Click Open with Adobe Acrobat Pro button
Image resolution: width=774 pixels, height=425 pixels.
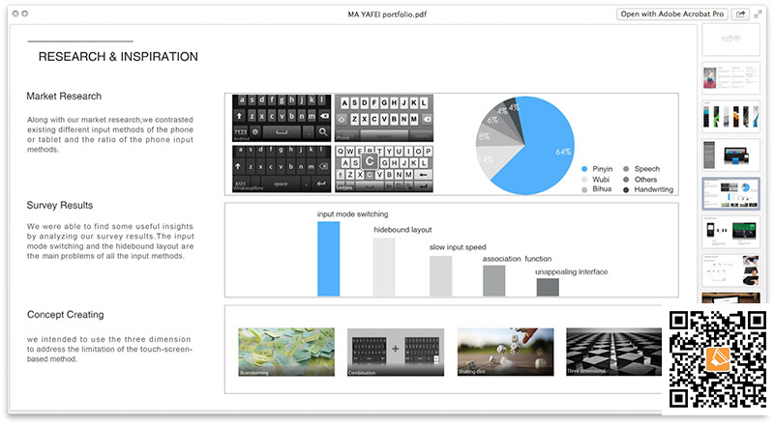(x=671, y=14)
